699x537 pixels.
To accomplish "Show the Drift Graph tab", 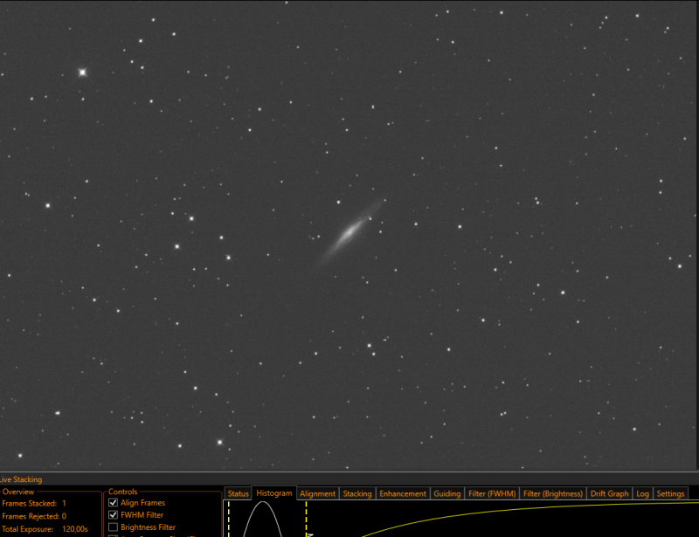I will click(609, 493).
